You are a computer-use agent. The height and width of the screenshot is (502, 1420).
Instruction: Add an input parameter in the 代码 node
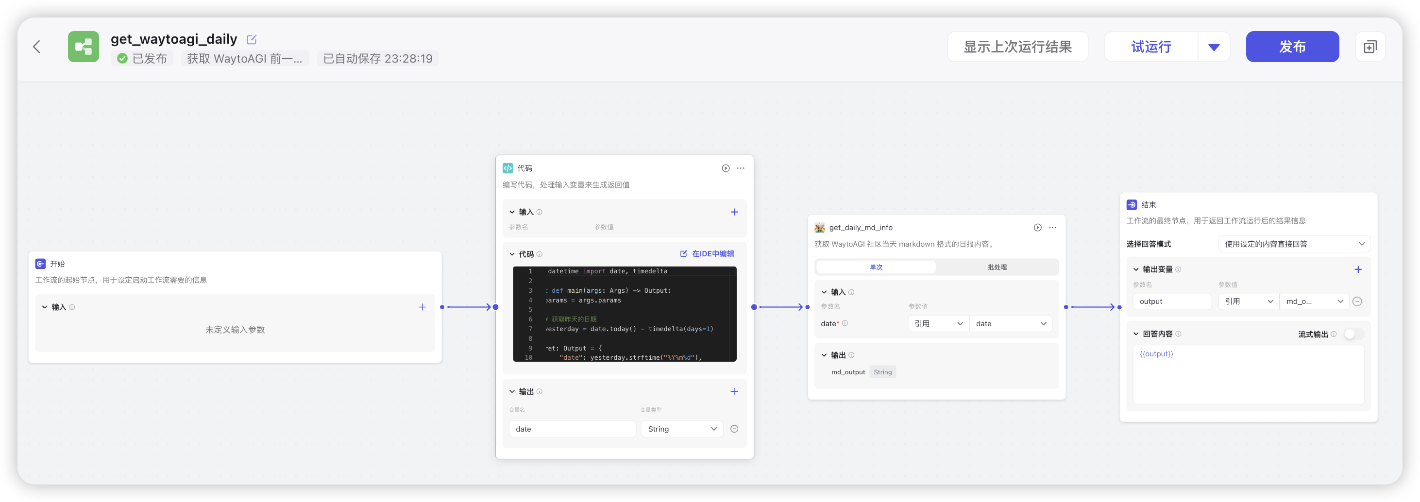734,212
